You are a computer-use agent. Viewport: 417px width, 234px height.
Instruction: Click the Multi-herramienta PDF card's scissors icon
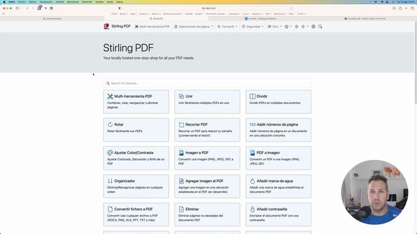110,96
